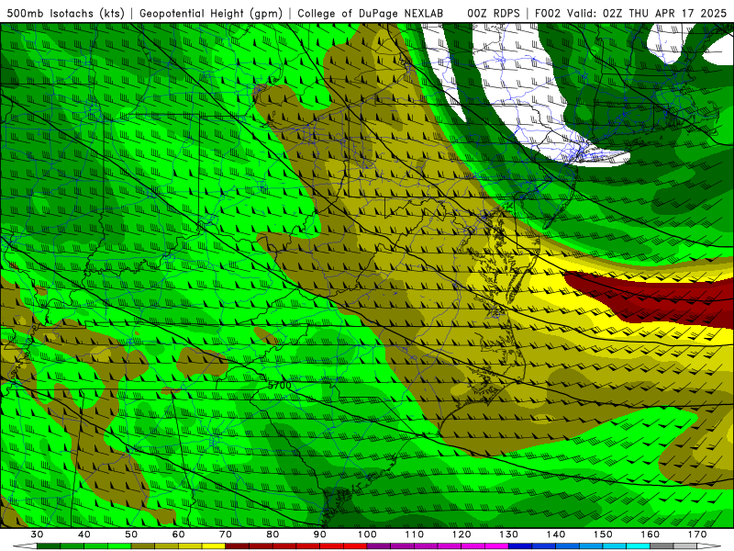Image resolution: width=734 pixels, height=551 pixels.
Task: Click the 40 kt color scale label
Action: [x=84, y=534]
